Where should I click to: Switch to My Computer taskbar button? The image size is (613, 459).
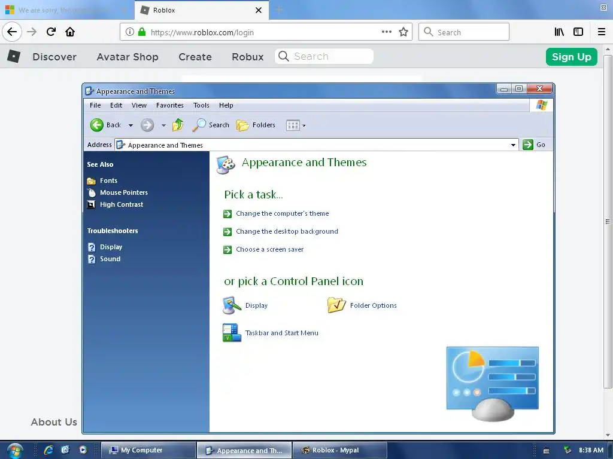[x=148, y=450]
